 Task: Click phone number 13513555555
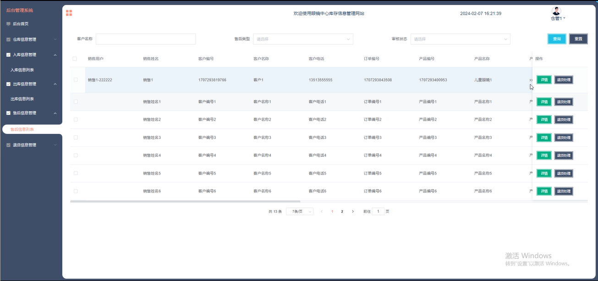(x=321, y=80)
